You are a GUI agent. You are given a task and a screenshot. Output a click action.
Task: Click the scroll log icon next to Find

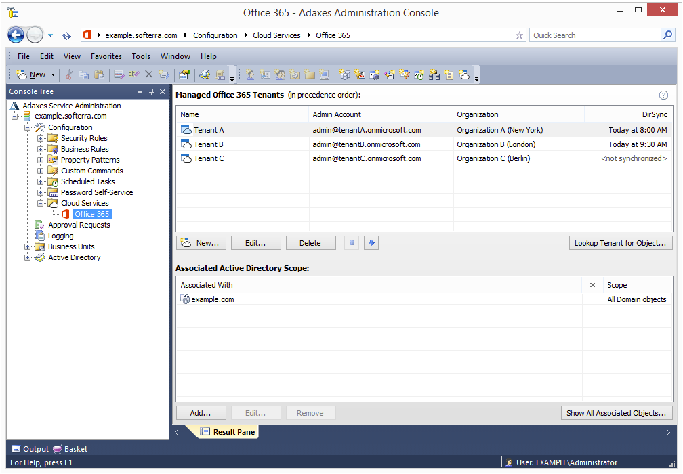(x=220, y=75)
